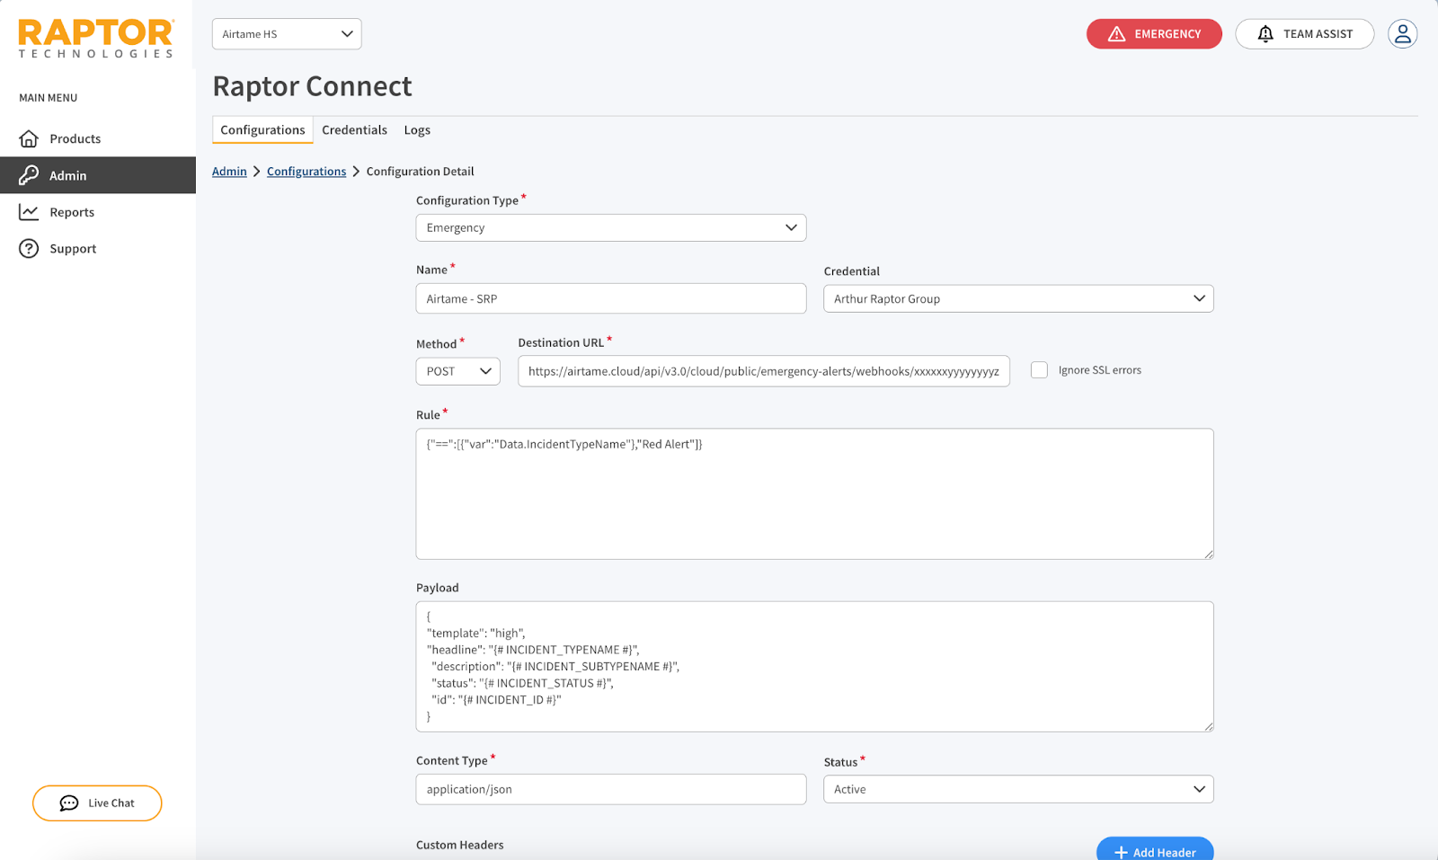Click the red EMERGENCY button
The image size is (1438, 860).
tap(1154, 34)
